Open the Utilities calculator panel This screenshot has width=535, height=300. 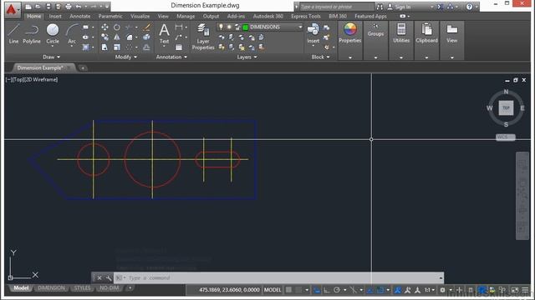pyautogui.click(x=401, y=33)
